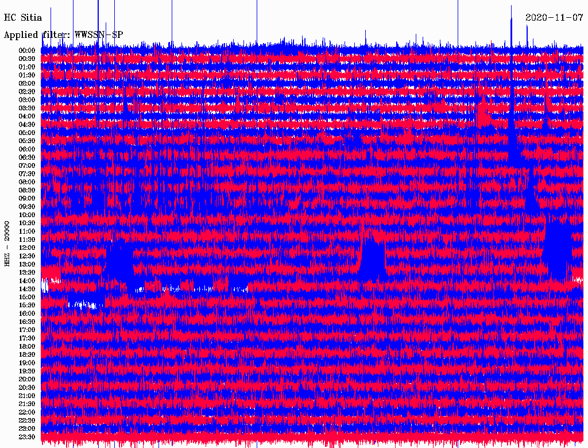Select the 05:00 time label

(27, 133)
